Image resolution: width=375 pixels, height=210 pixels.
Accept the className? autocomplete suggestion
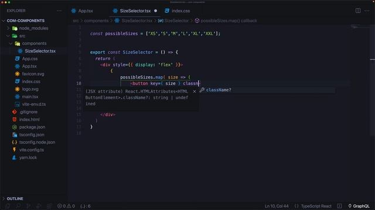tap(267, 90)
